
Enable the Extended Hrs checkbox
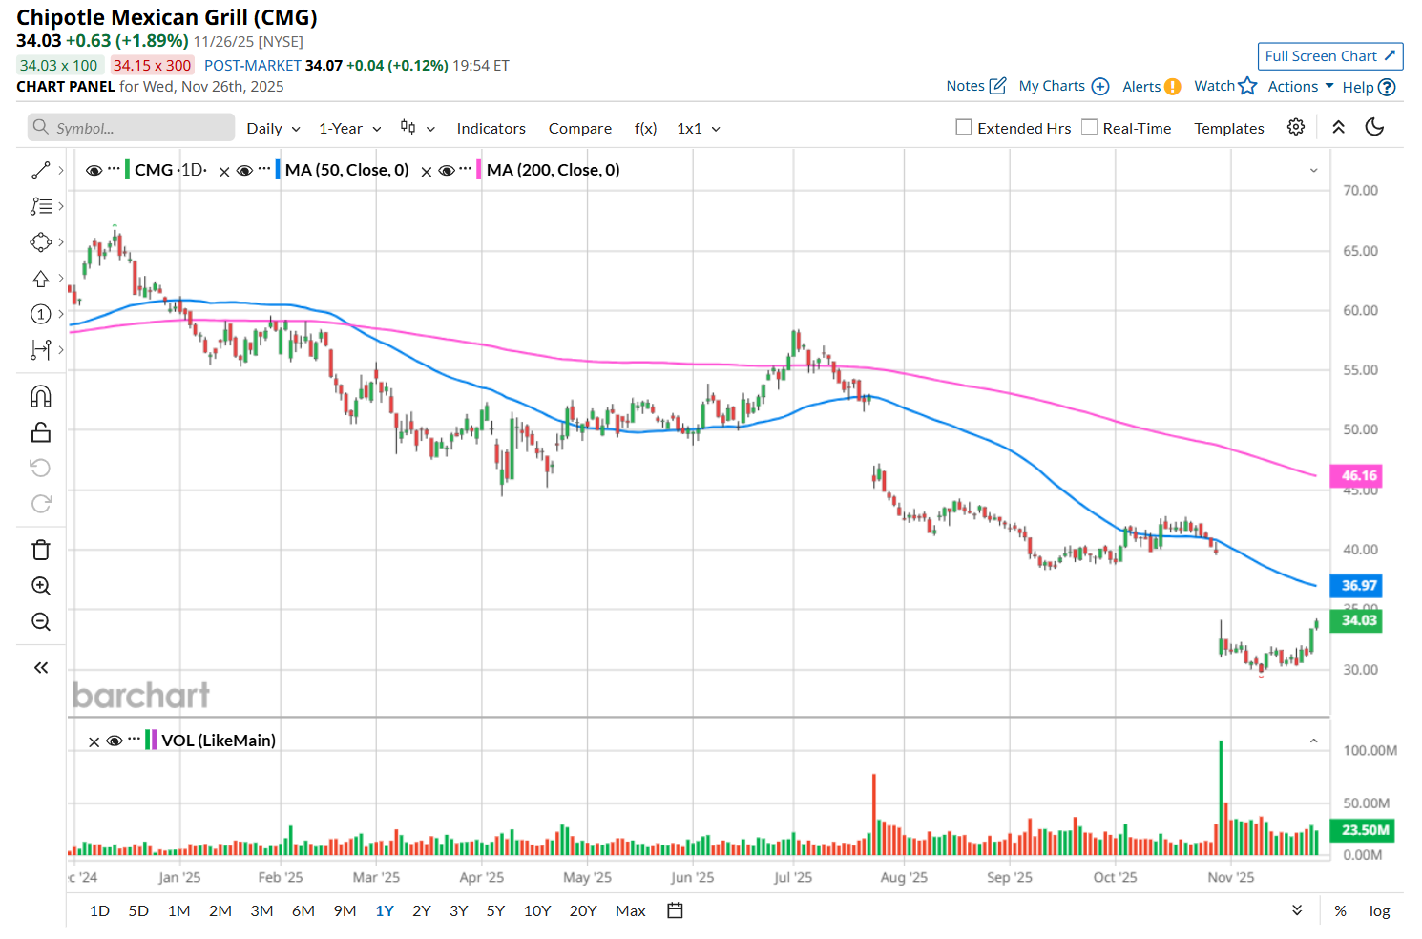tap(964, 127)
